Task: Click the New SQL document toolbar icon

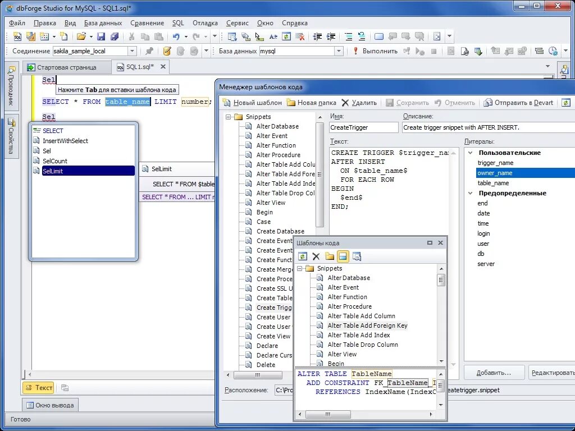Action: [17, 36]
